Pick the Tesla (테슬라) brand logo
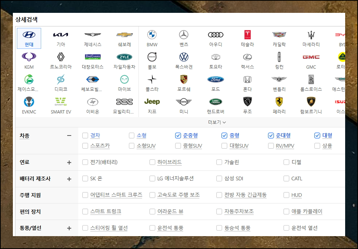Screen dimensions: 358x249 coord(247,35)
